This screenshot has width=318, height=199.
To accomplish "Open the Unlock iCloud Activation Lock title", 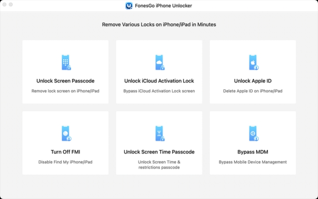I will tap(159, 81).
